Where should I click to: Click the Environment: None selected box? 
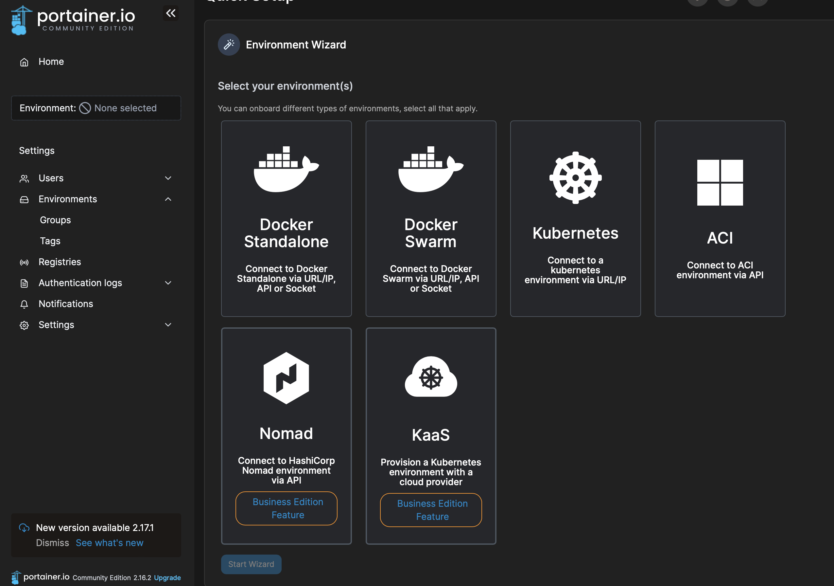coord(96,108)
